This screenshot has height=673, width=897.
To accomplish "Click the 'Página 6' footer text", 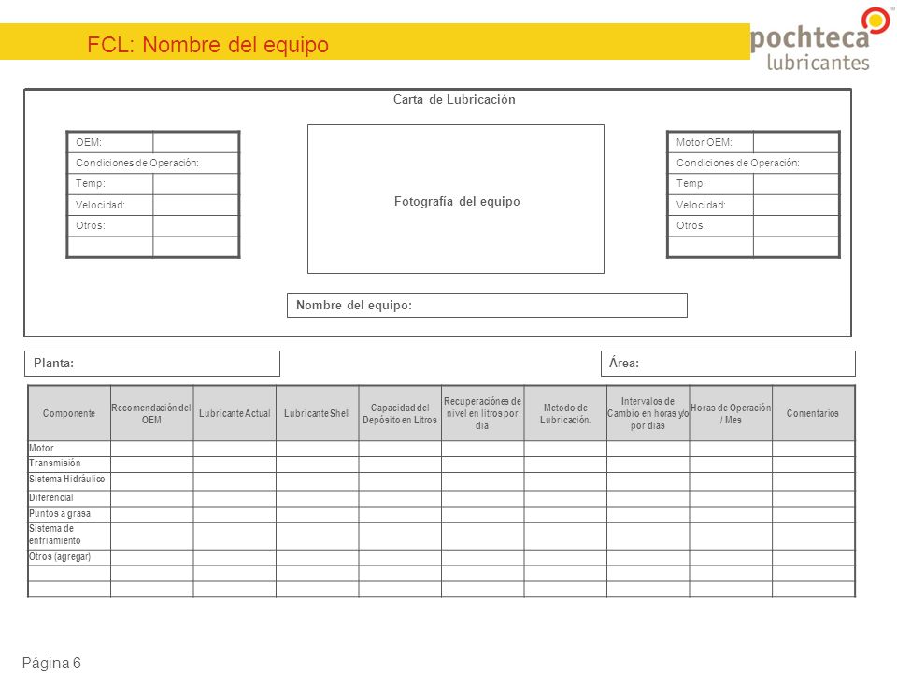I will click(x=51, y=663).
